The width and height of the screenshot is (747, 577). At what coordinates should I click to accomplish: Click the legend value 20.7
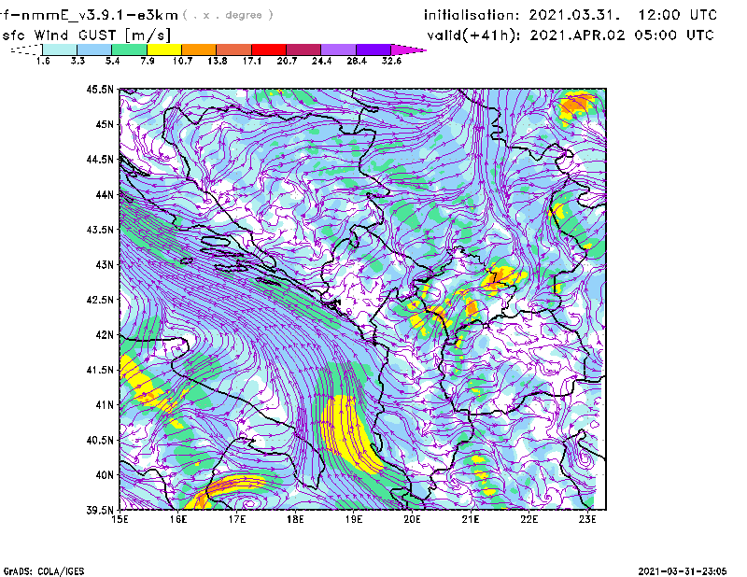pyautogui.click(x=287, y=61)
